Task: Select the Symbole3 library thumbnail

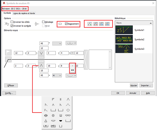Action: point(124,49)
